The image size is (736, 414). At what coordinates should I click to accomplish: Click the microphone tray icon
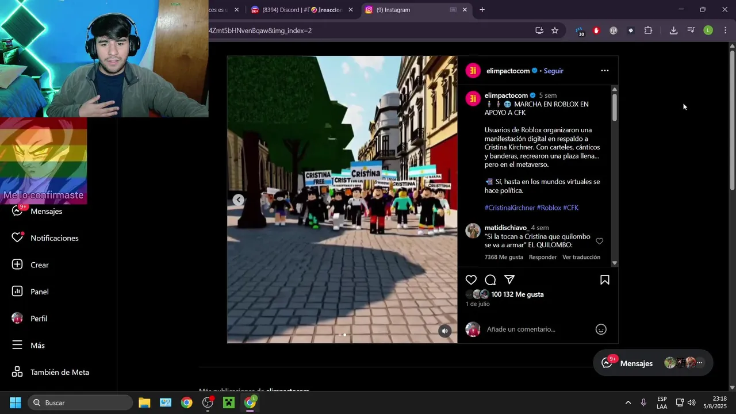643,402
